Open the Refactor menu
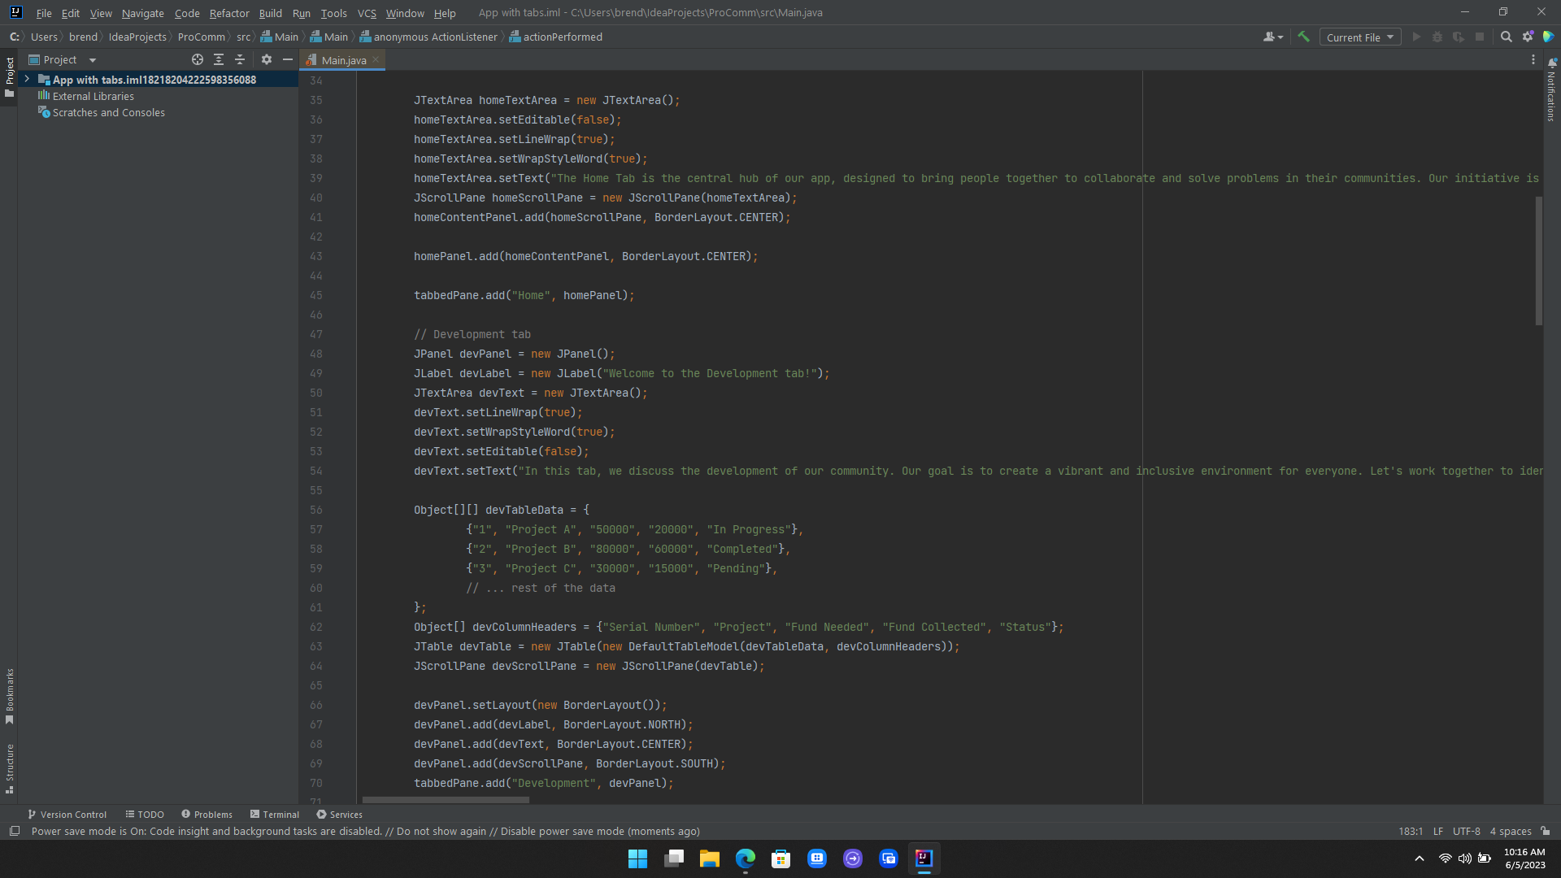The height and width of the screenshot is (878, 1561). click(x=228, y=13)
